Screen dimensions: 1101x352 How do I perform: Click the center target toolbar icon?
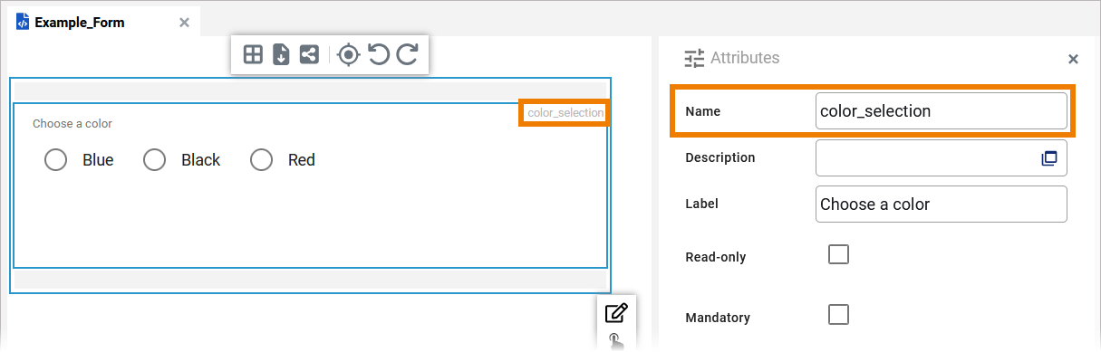(x=348, y=55)
